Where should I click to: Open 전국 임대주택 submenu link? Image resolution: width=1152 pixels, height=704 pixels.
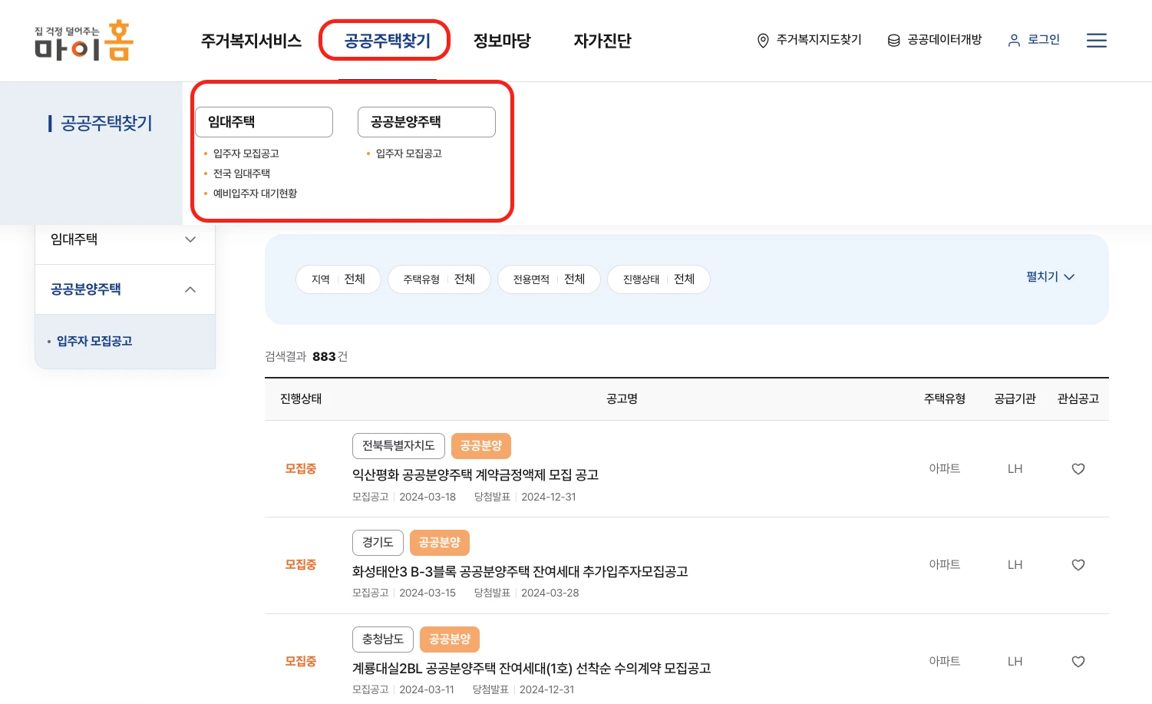click(241, 174)
